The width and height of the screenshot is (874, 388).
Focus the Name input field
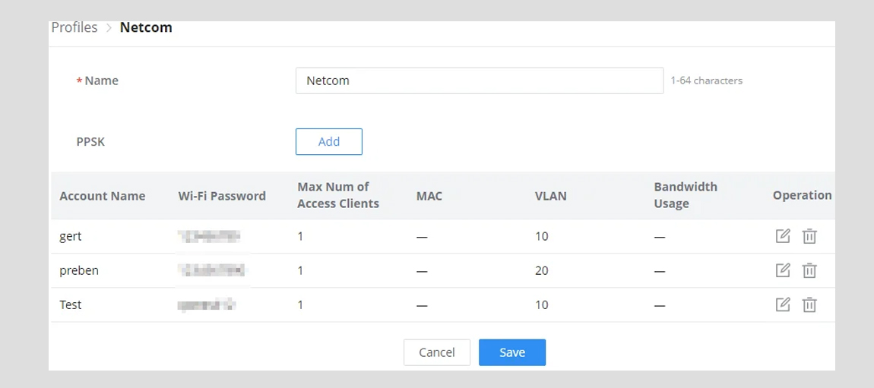pyautogui.click(x=479, y=80)
